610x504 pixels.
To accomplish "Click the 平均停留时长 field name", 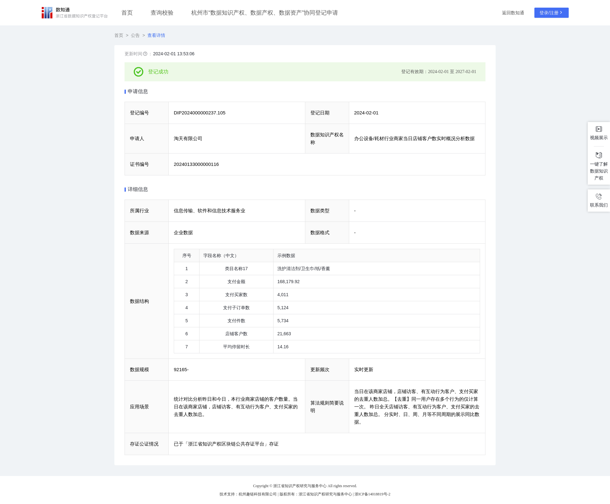I will coord(236,347).
